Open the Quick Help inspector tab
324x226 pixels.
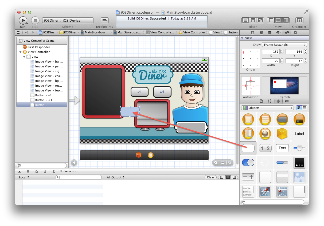pyautogui.click(x=261, y=32)
